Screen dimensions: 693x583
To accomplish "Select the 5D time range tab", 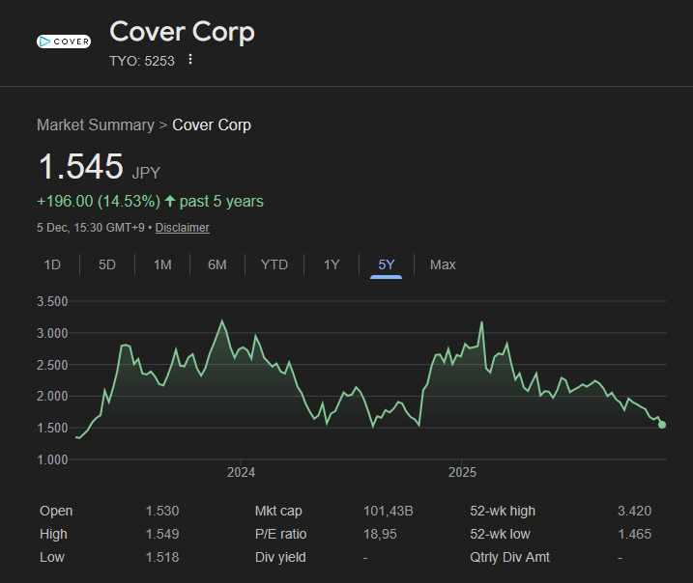I will coord(107,264).
